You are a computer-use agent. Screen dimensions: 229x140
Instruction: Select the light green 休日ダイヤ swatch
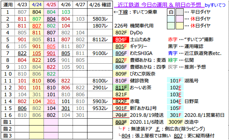click(x=171, y=26)
